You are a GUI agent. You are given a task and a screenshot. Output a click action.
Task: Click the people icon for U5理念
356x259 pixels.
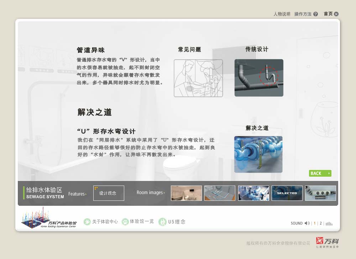[162, 222]
